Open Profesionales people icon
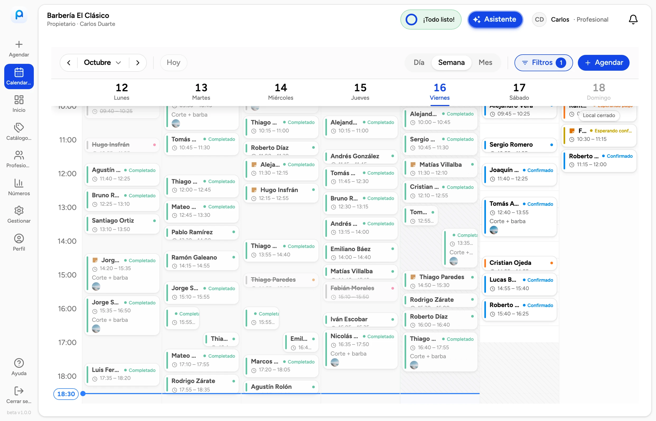This screenshot has height=421, width=656. coord(18,155)
